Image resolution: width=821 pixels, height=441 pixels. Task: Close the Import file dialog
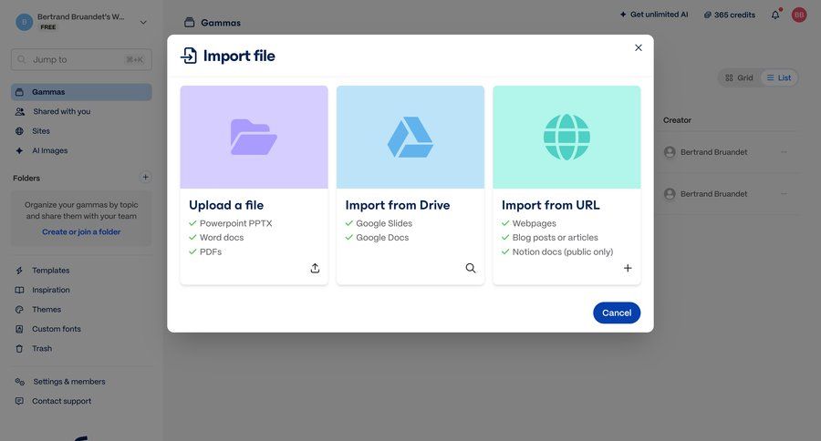[x=638, y=47]
